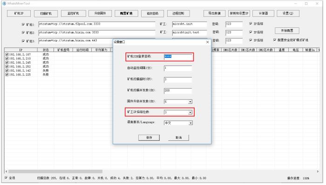Click the 矿池2 URL field ending in 3333

coord(97,33)
